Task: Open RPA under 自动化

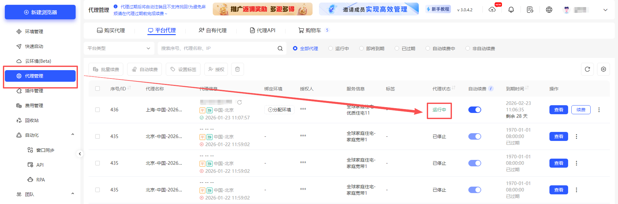Action: pyautogui.click(x=40, y=180)
